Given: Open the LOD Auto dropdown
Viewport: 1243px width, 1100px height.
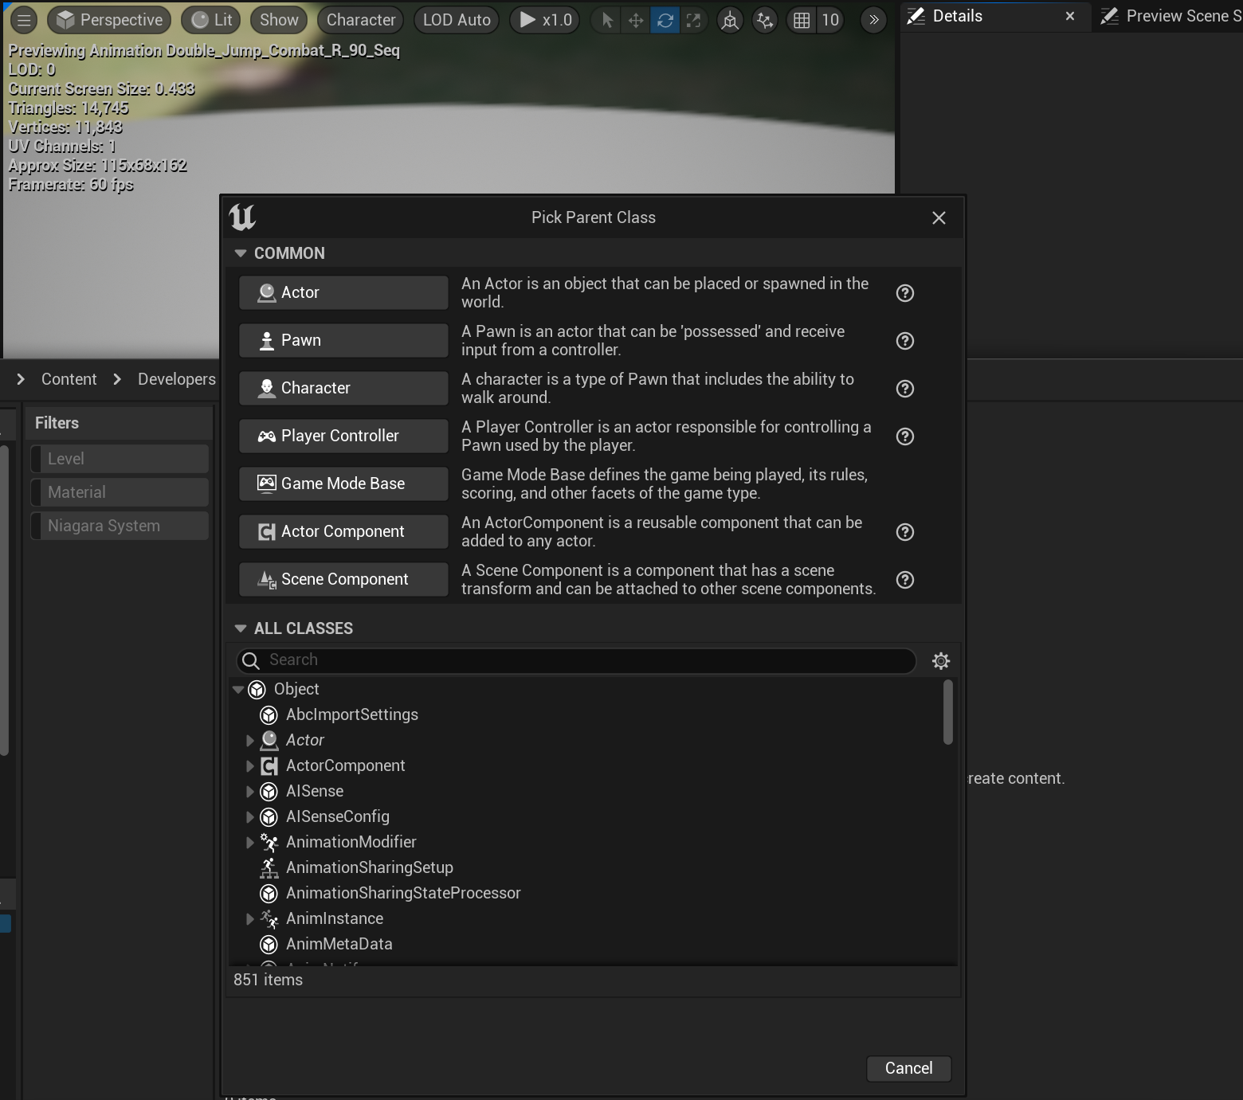Looking at the screenshot, I should tap(456, 20).
